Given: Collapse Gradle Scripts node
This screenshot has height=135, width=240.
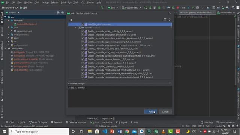Looking at the screenshot, I should (5, 49).
